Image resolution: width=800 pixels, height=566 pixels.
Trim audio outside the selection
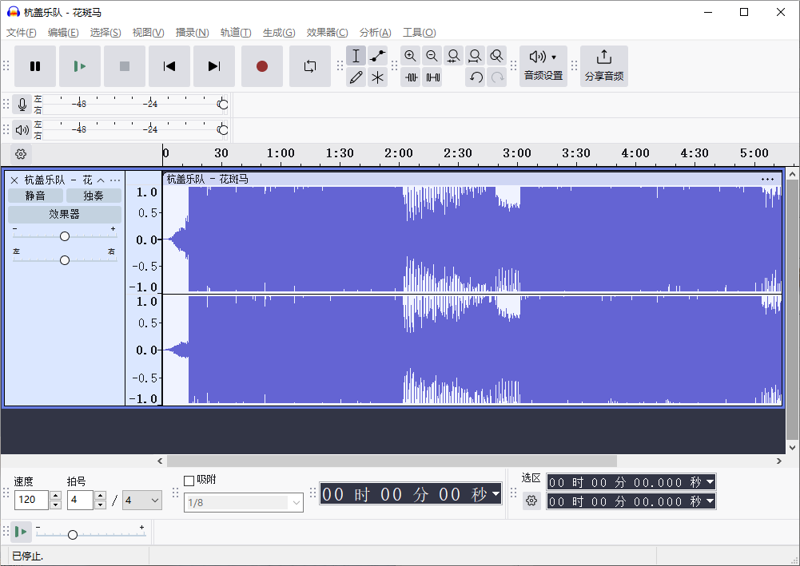tap(411, 77)
